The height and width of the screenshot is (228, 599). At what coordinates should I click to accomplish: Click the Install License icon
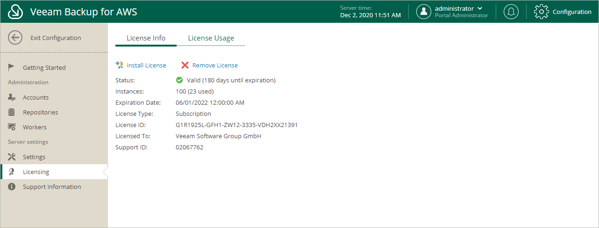point(119,65)
